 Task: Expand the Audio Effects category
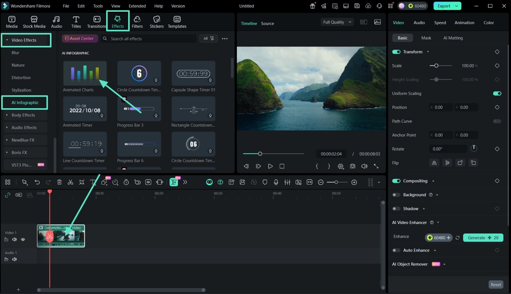pos(24,128)
